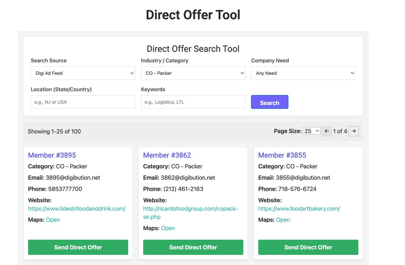Focus the Keywords input field
The image size is (405, 265).
tap(193, 102)
